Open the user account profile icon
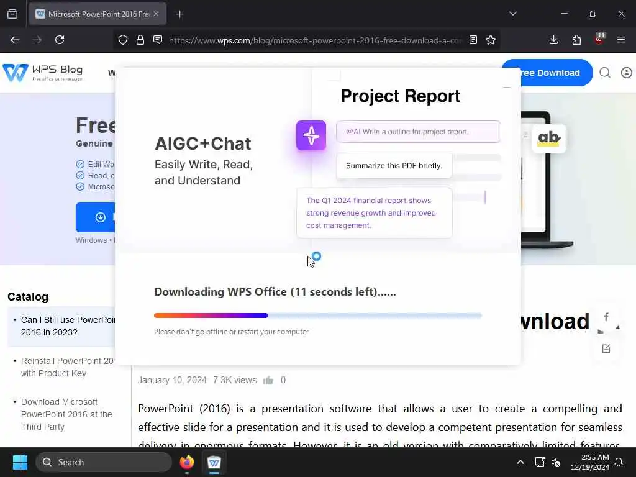Viewport: 636px width, 477px height. (626, 73)
